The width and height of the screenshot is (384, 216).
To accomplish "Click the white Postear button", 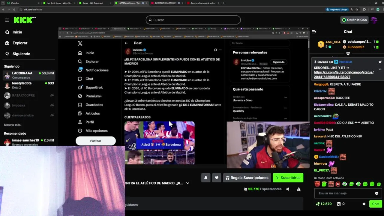I will tap(96, 141).
